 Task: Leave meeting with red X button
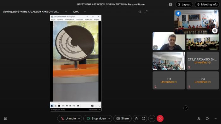pos(160,119)
